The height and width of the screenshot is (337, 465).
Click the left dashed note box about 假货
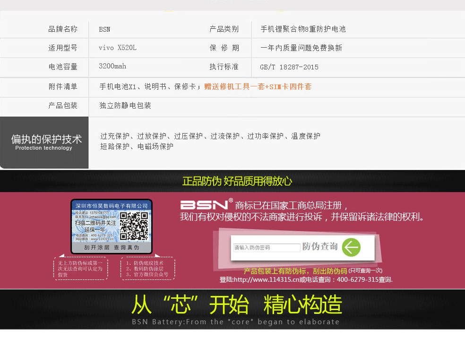[x=80, y=268]
